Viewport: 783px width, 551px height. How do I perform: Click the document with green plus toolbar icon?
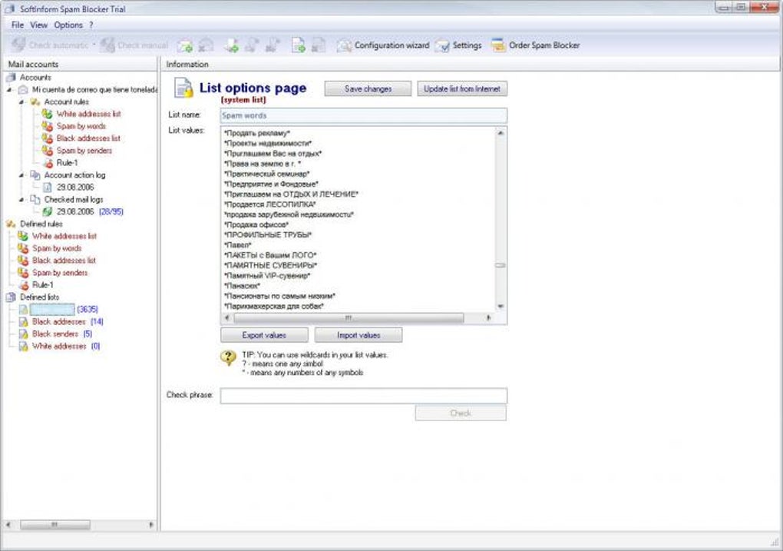299,45
